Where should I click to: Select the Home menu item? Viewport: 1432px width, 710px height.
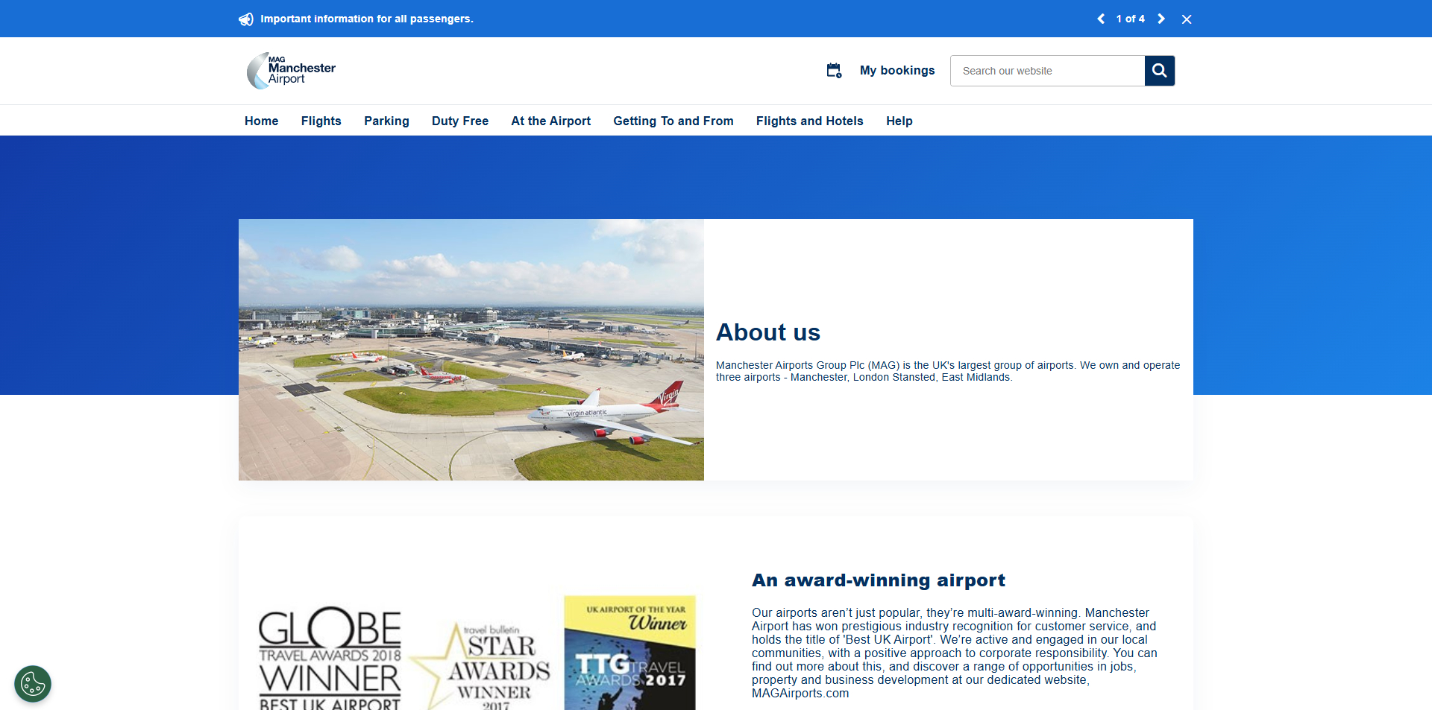click(x=261, y=121)
